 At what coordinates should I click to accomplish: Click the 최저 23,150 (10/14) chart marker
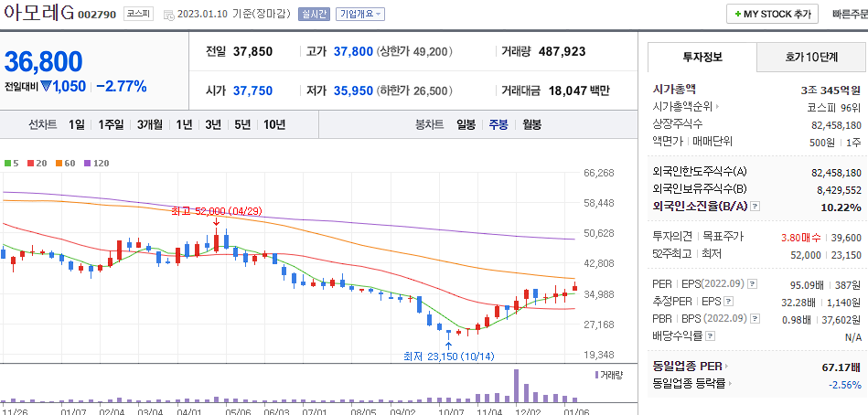point(449,356)
